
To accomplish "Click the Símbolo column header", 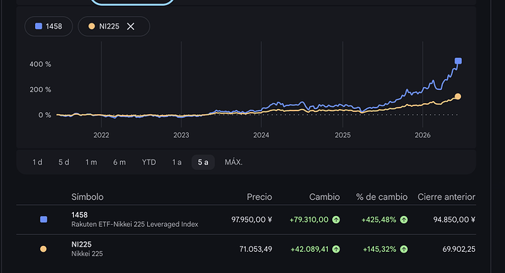I will click(x=87, y=197).
